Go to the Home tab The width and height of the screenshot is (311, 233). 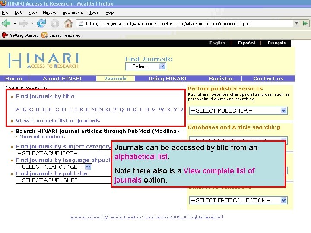pos(13,79)
